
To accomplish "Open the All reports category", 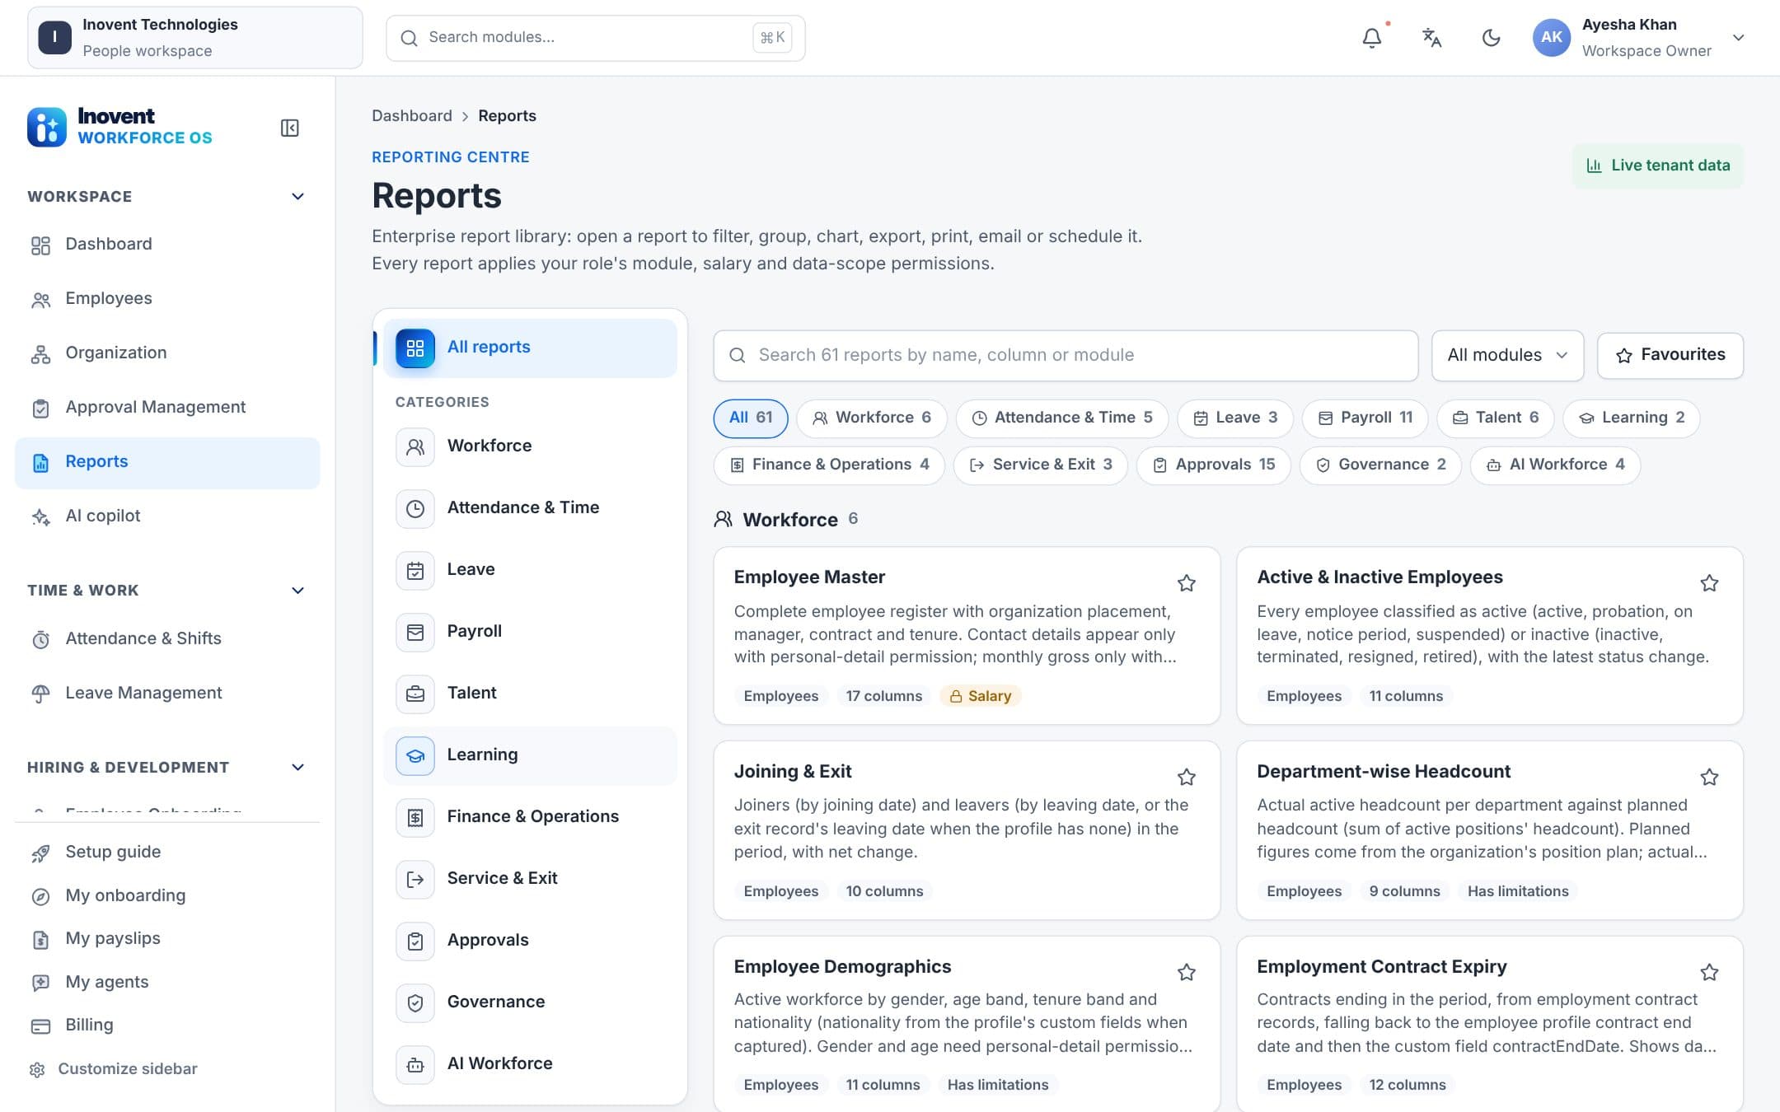I will (530, 348).
